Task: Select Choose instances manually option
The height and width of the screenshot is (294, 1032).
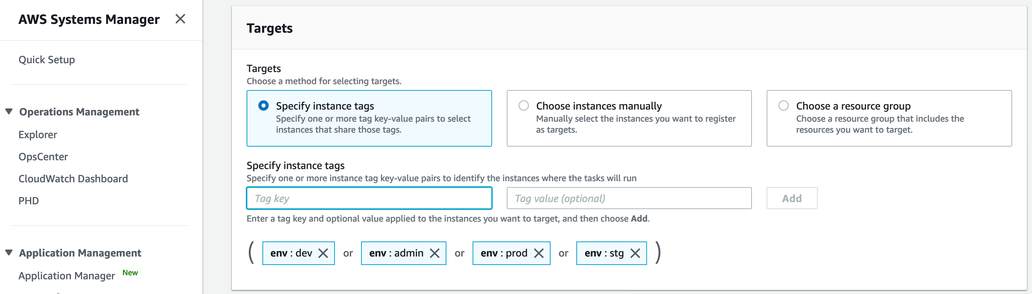Action: click(524, 105)
